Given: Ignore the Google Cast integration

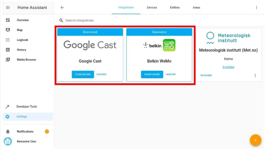Looking at the screenshot, I should point(101,74).
